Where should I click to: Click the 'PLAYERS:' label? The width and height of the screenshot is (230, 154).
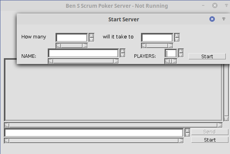145,56
